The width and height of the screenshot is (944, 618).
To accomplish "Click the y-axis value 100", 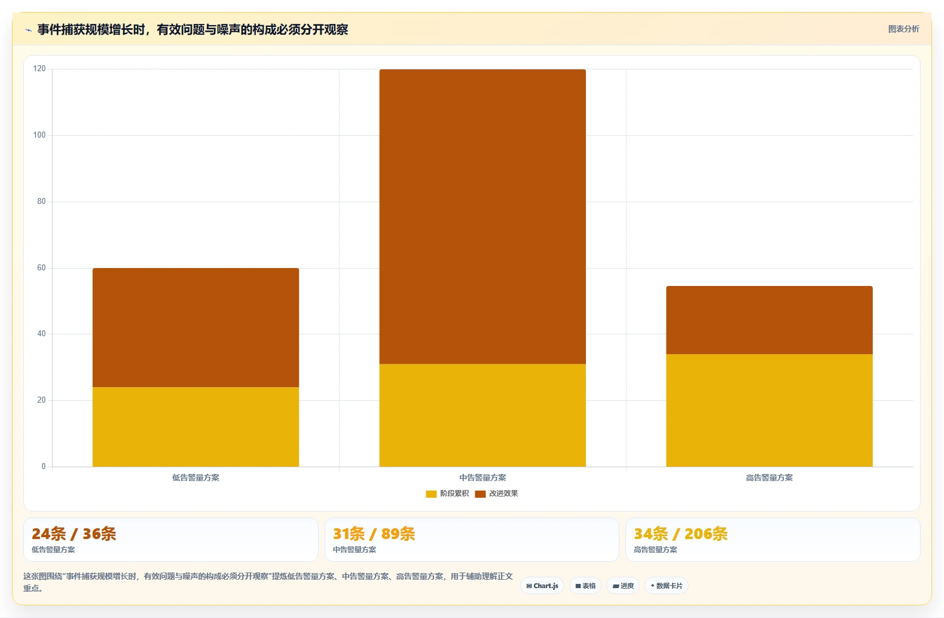I will 39,135.
